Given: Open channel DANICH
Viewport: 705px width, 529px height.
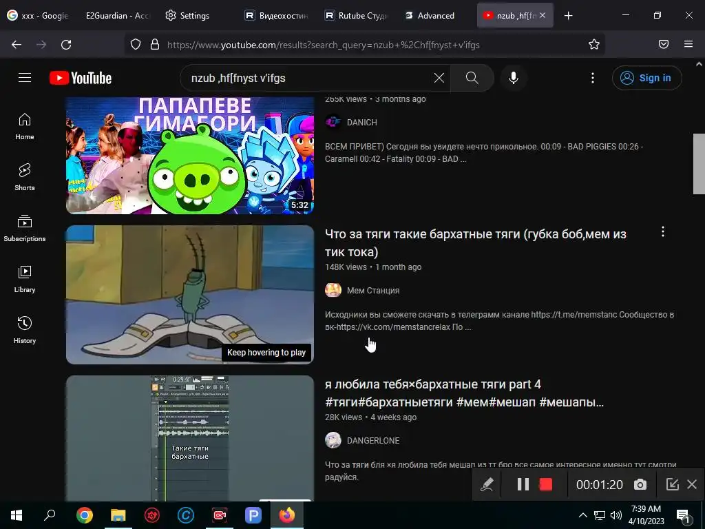Looking at the screenshot, I should tap(362, 123).
